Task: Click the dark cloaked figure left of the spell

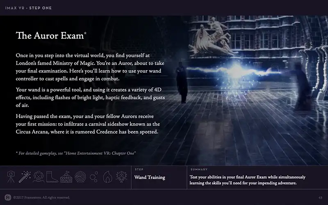Action: click(182, 83)
